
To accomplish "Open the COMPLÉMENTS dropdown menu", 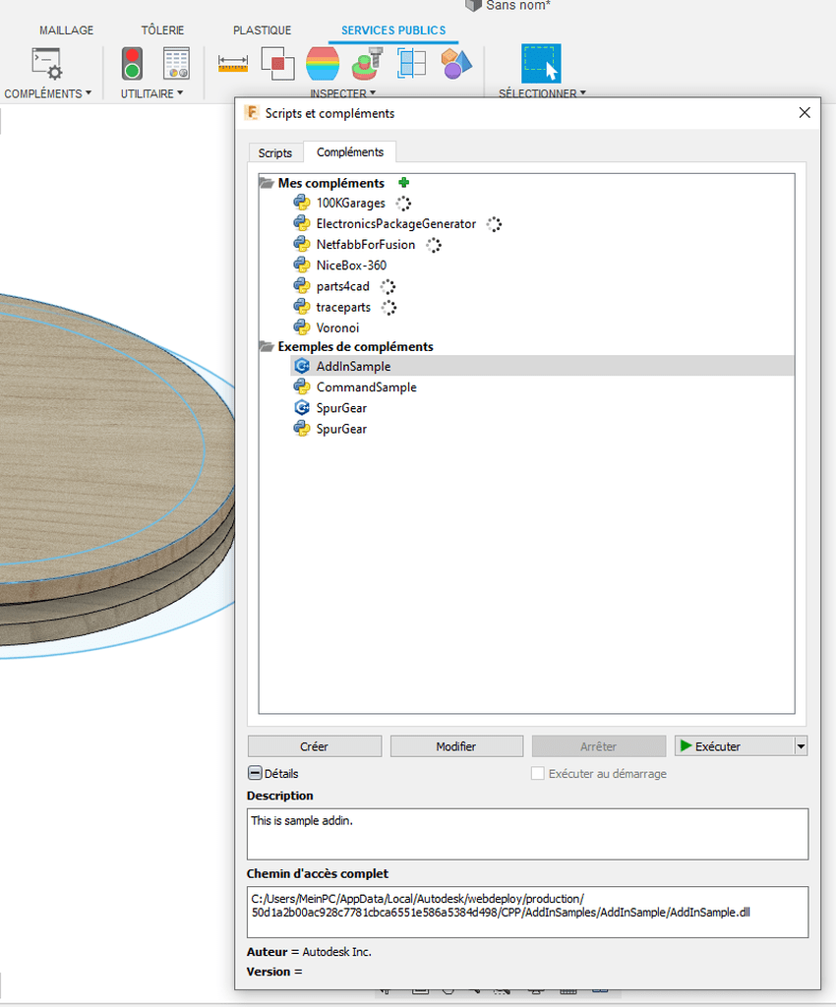I will pos(47,93).
